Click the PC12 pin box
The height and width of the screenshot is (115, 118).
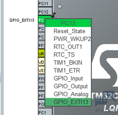click(x=45, y=12)
